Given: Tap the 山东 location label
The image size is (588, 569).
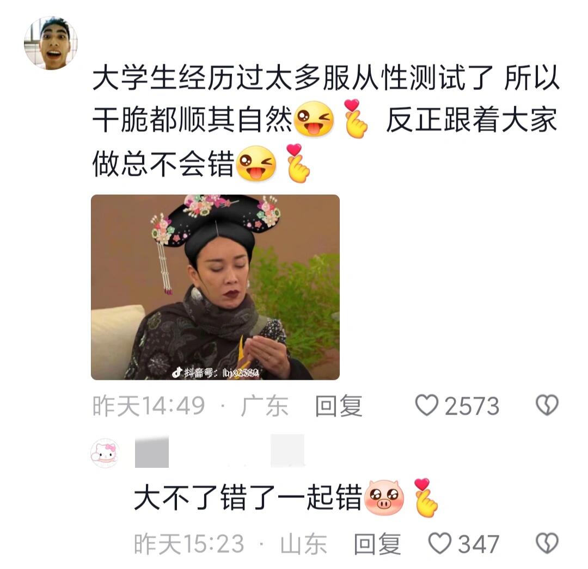Looking at the screenshot, I should [x=304, y=545].
